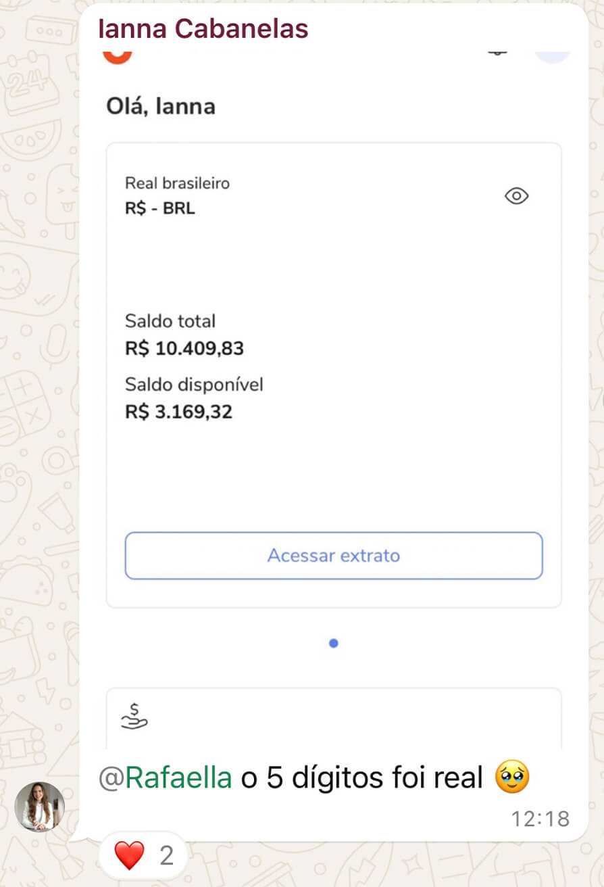Open the notification bell at top
Screen dimensions: 604x887
[x=497, y=53]
